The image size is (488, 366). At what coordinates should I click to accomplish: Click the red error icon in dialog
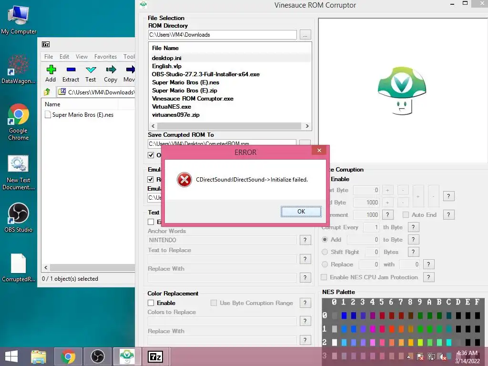pos(184,180)
